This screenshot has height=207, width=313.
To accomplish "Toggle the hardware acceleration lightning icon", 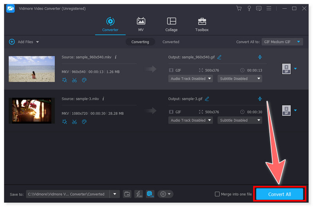I will [x=138, y=194].
